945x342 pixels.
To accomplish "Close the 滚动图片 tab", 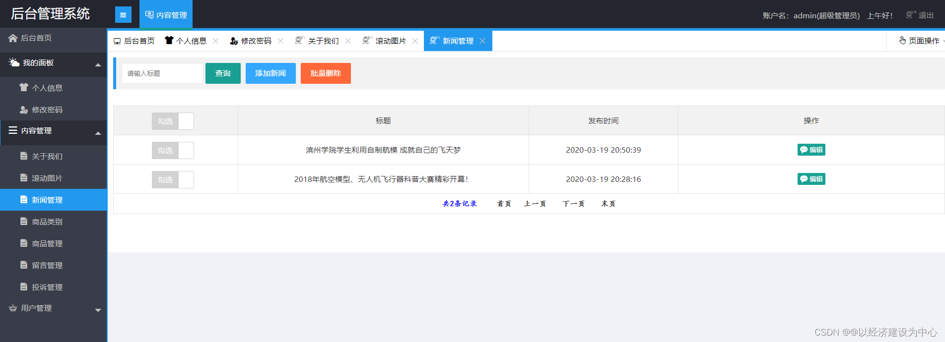I will pyautogui.click(x=415, y=41).
